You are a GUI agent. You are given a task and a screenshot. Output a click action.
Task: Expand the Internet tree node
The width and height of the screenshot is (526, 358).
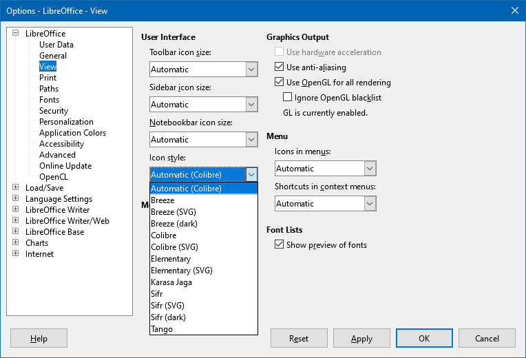pos(16,253)
